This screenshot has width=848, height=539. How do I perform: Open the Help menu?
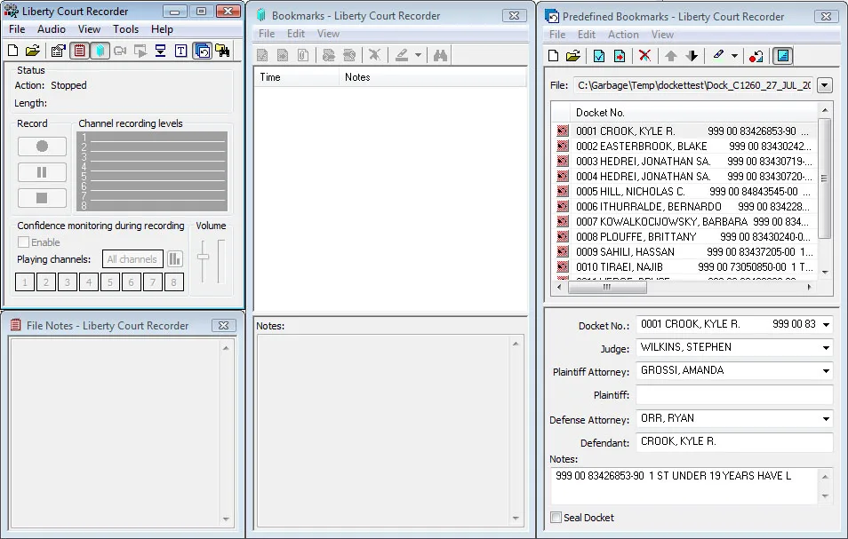[162, 29]
